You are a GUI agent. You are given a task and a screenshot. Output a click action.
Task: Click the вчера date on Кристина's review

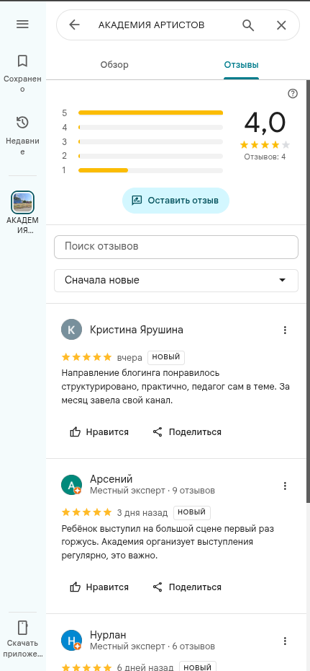[129, 358]
